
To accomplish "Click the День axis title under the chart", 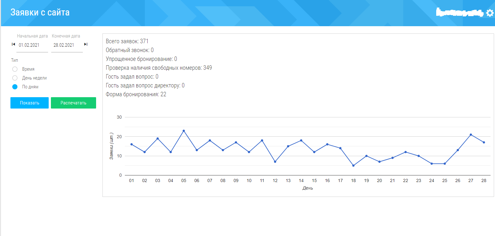I will pos(308,188).
